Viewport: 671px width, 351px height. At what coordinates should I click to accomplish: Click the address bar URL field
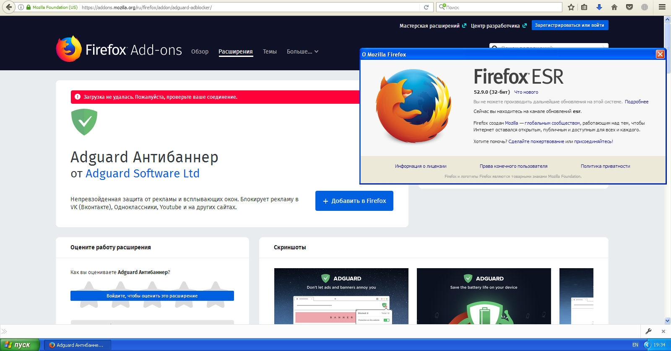click(250, 7)
